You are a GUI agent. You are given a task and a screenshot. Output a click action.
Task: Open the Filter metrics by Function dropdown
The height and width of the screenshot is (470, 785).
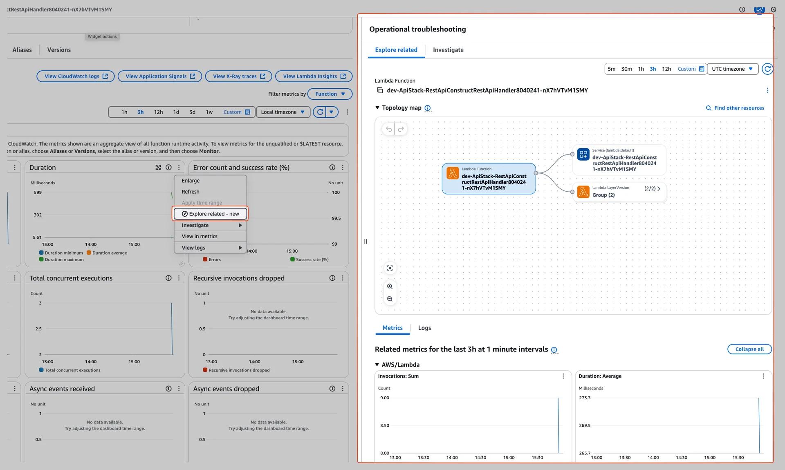click(x=330, y=94)
